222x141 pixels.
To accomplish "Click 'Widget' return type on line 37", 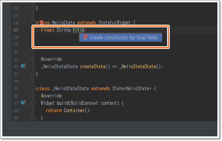I will [x=47, y=103].
